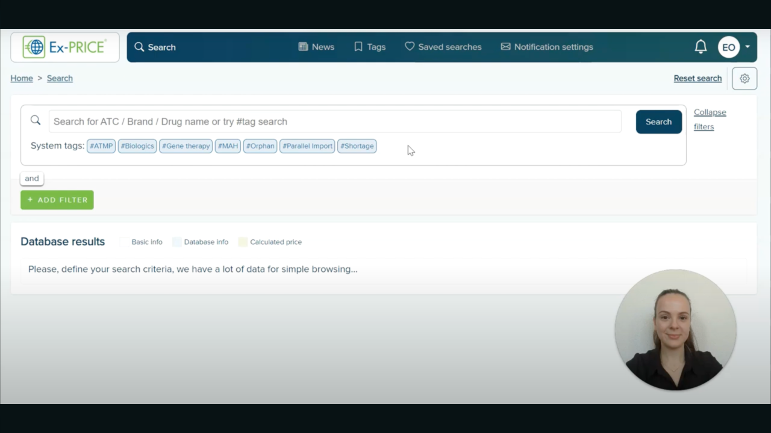Open the settings gear icon

coord(744,79)
